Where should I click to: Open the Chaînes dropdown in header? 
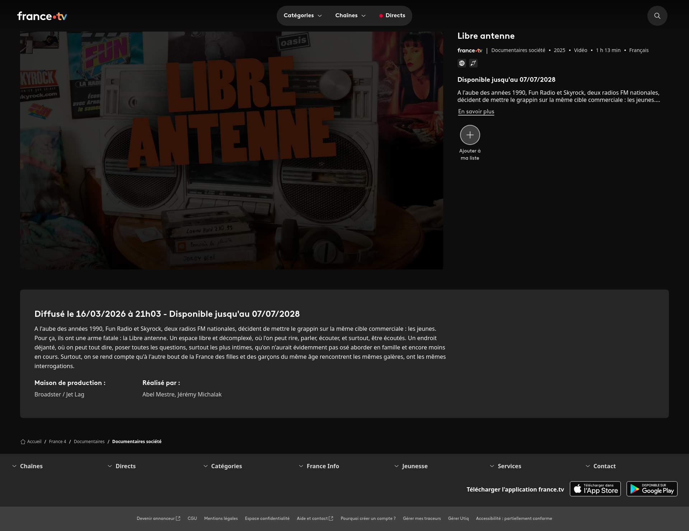350,15
